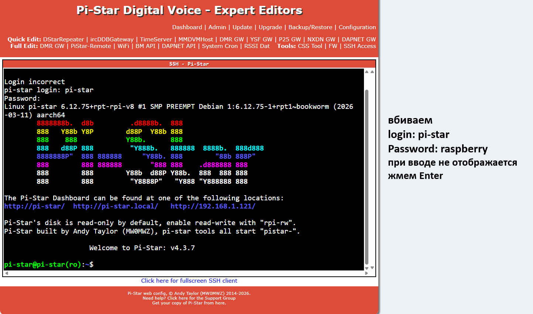Image resolution: width=533 pixels, height=314 pixels.
Task: Click the pi-star@pi-star(ro) shell prompt
Action: click(x=49, y=265)
